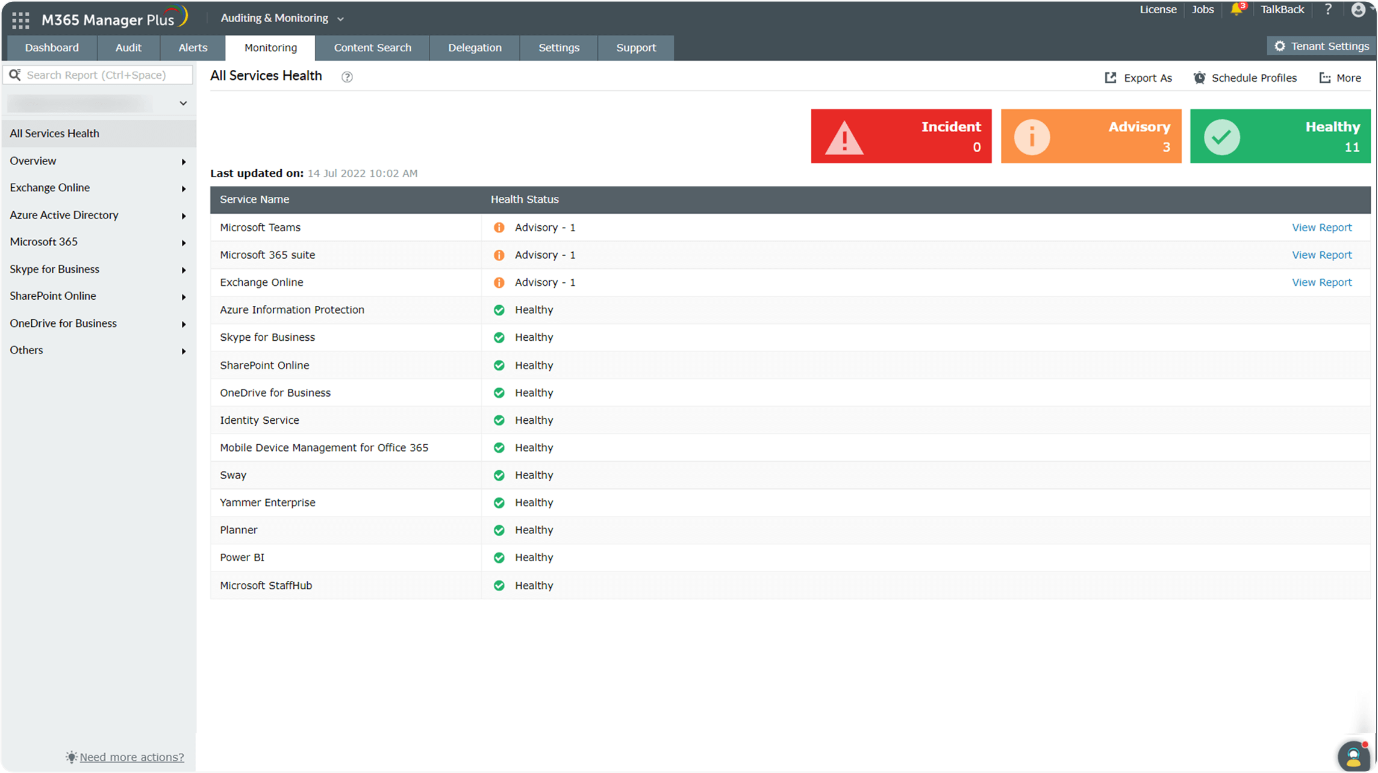Viewport: 1378px width, 773px height.
Task: View Report for Microsoft Teams advisory
Action: click(x=1322, y=227)
